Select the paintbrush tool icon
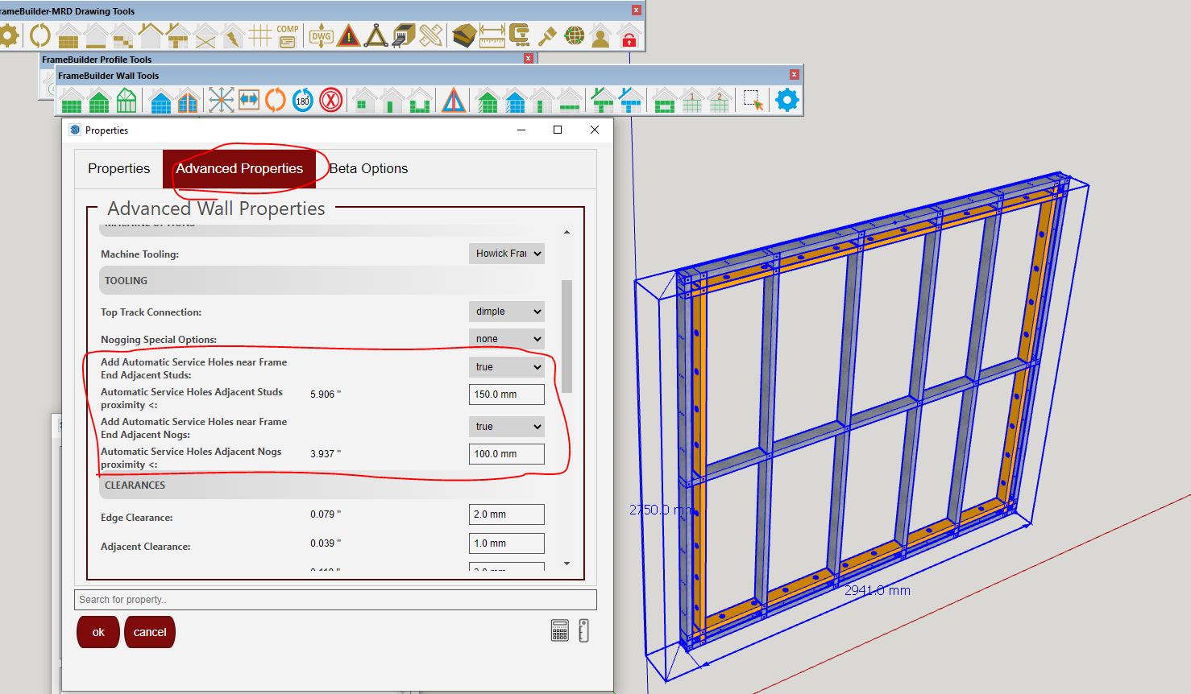 547,35
